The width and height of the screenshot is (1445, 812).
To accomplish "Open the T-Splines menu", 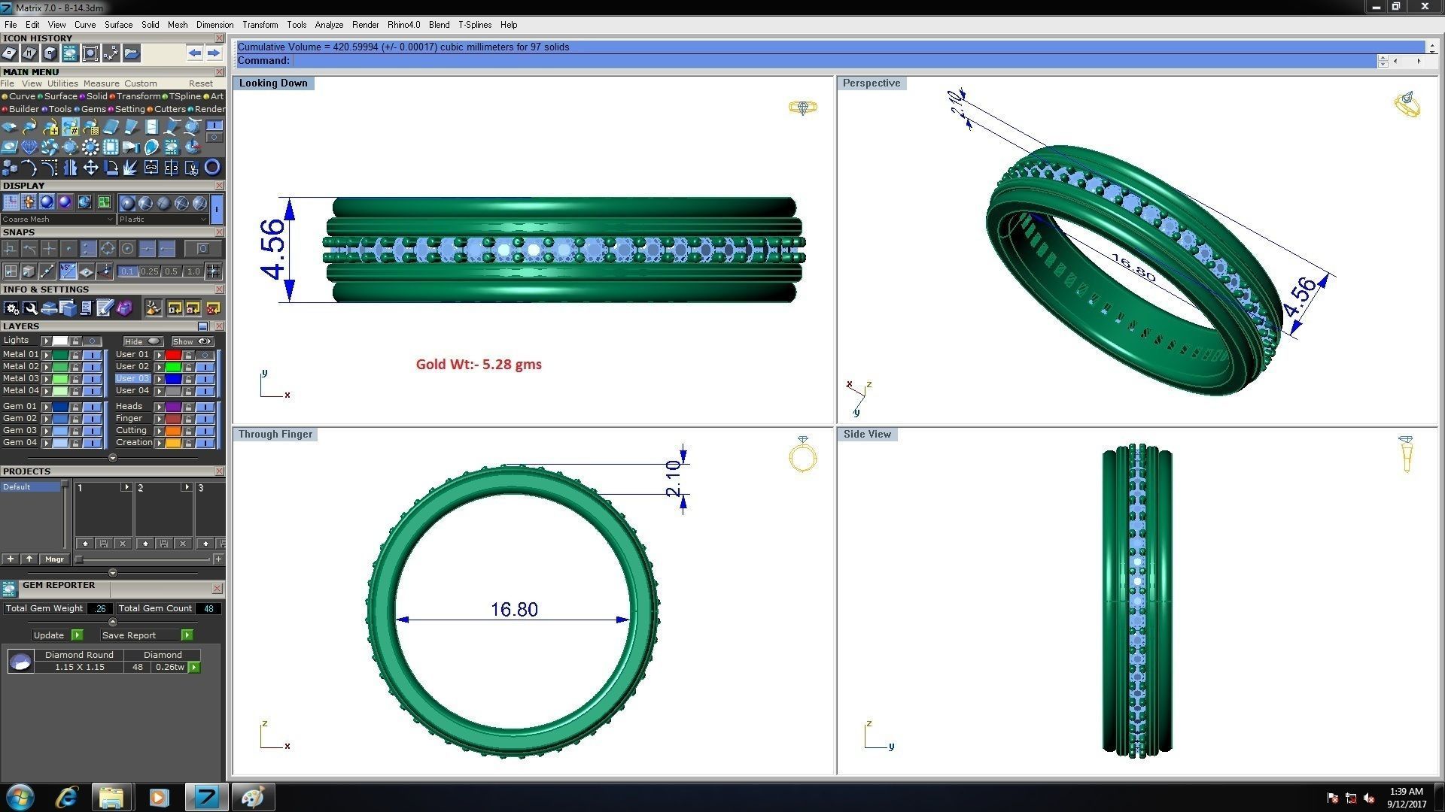I will pos(474,25).
